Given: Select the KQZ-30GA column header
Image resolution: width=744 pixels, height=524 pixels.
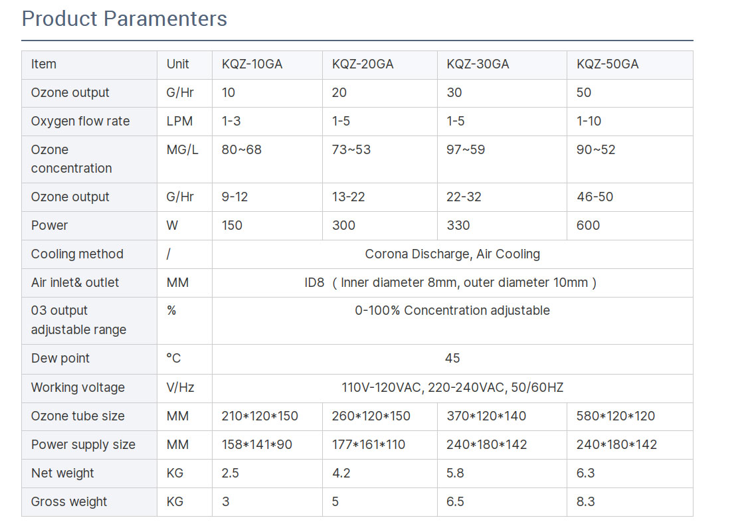Looking at the screenshot, I should point(502,64).
